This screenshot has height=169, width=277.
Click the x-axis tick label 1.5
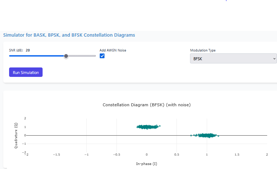(x=237, y=154)
